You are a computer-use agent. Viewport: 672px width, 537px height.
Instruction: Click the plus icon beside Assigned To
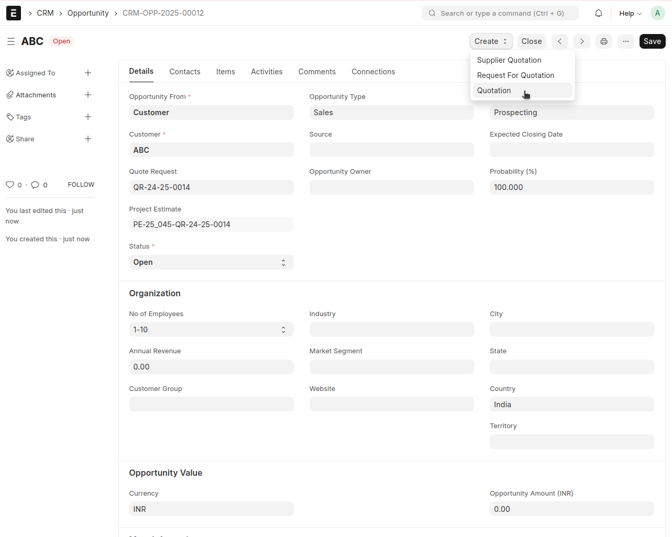(x=88, y=73)
